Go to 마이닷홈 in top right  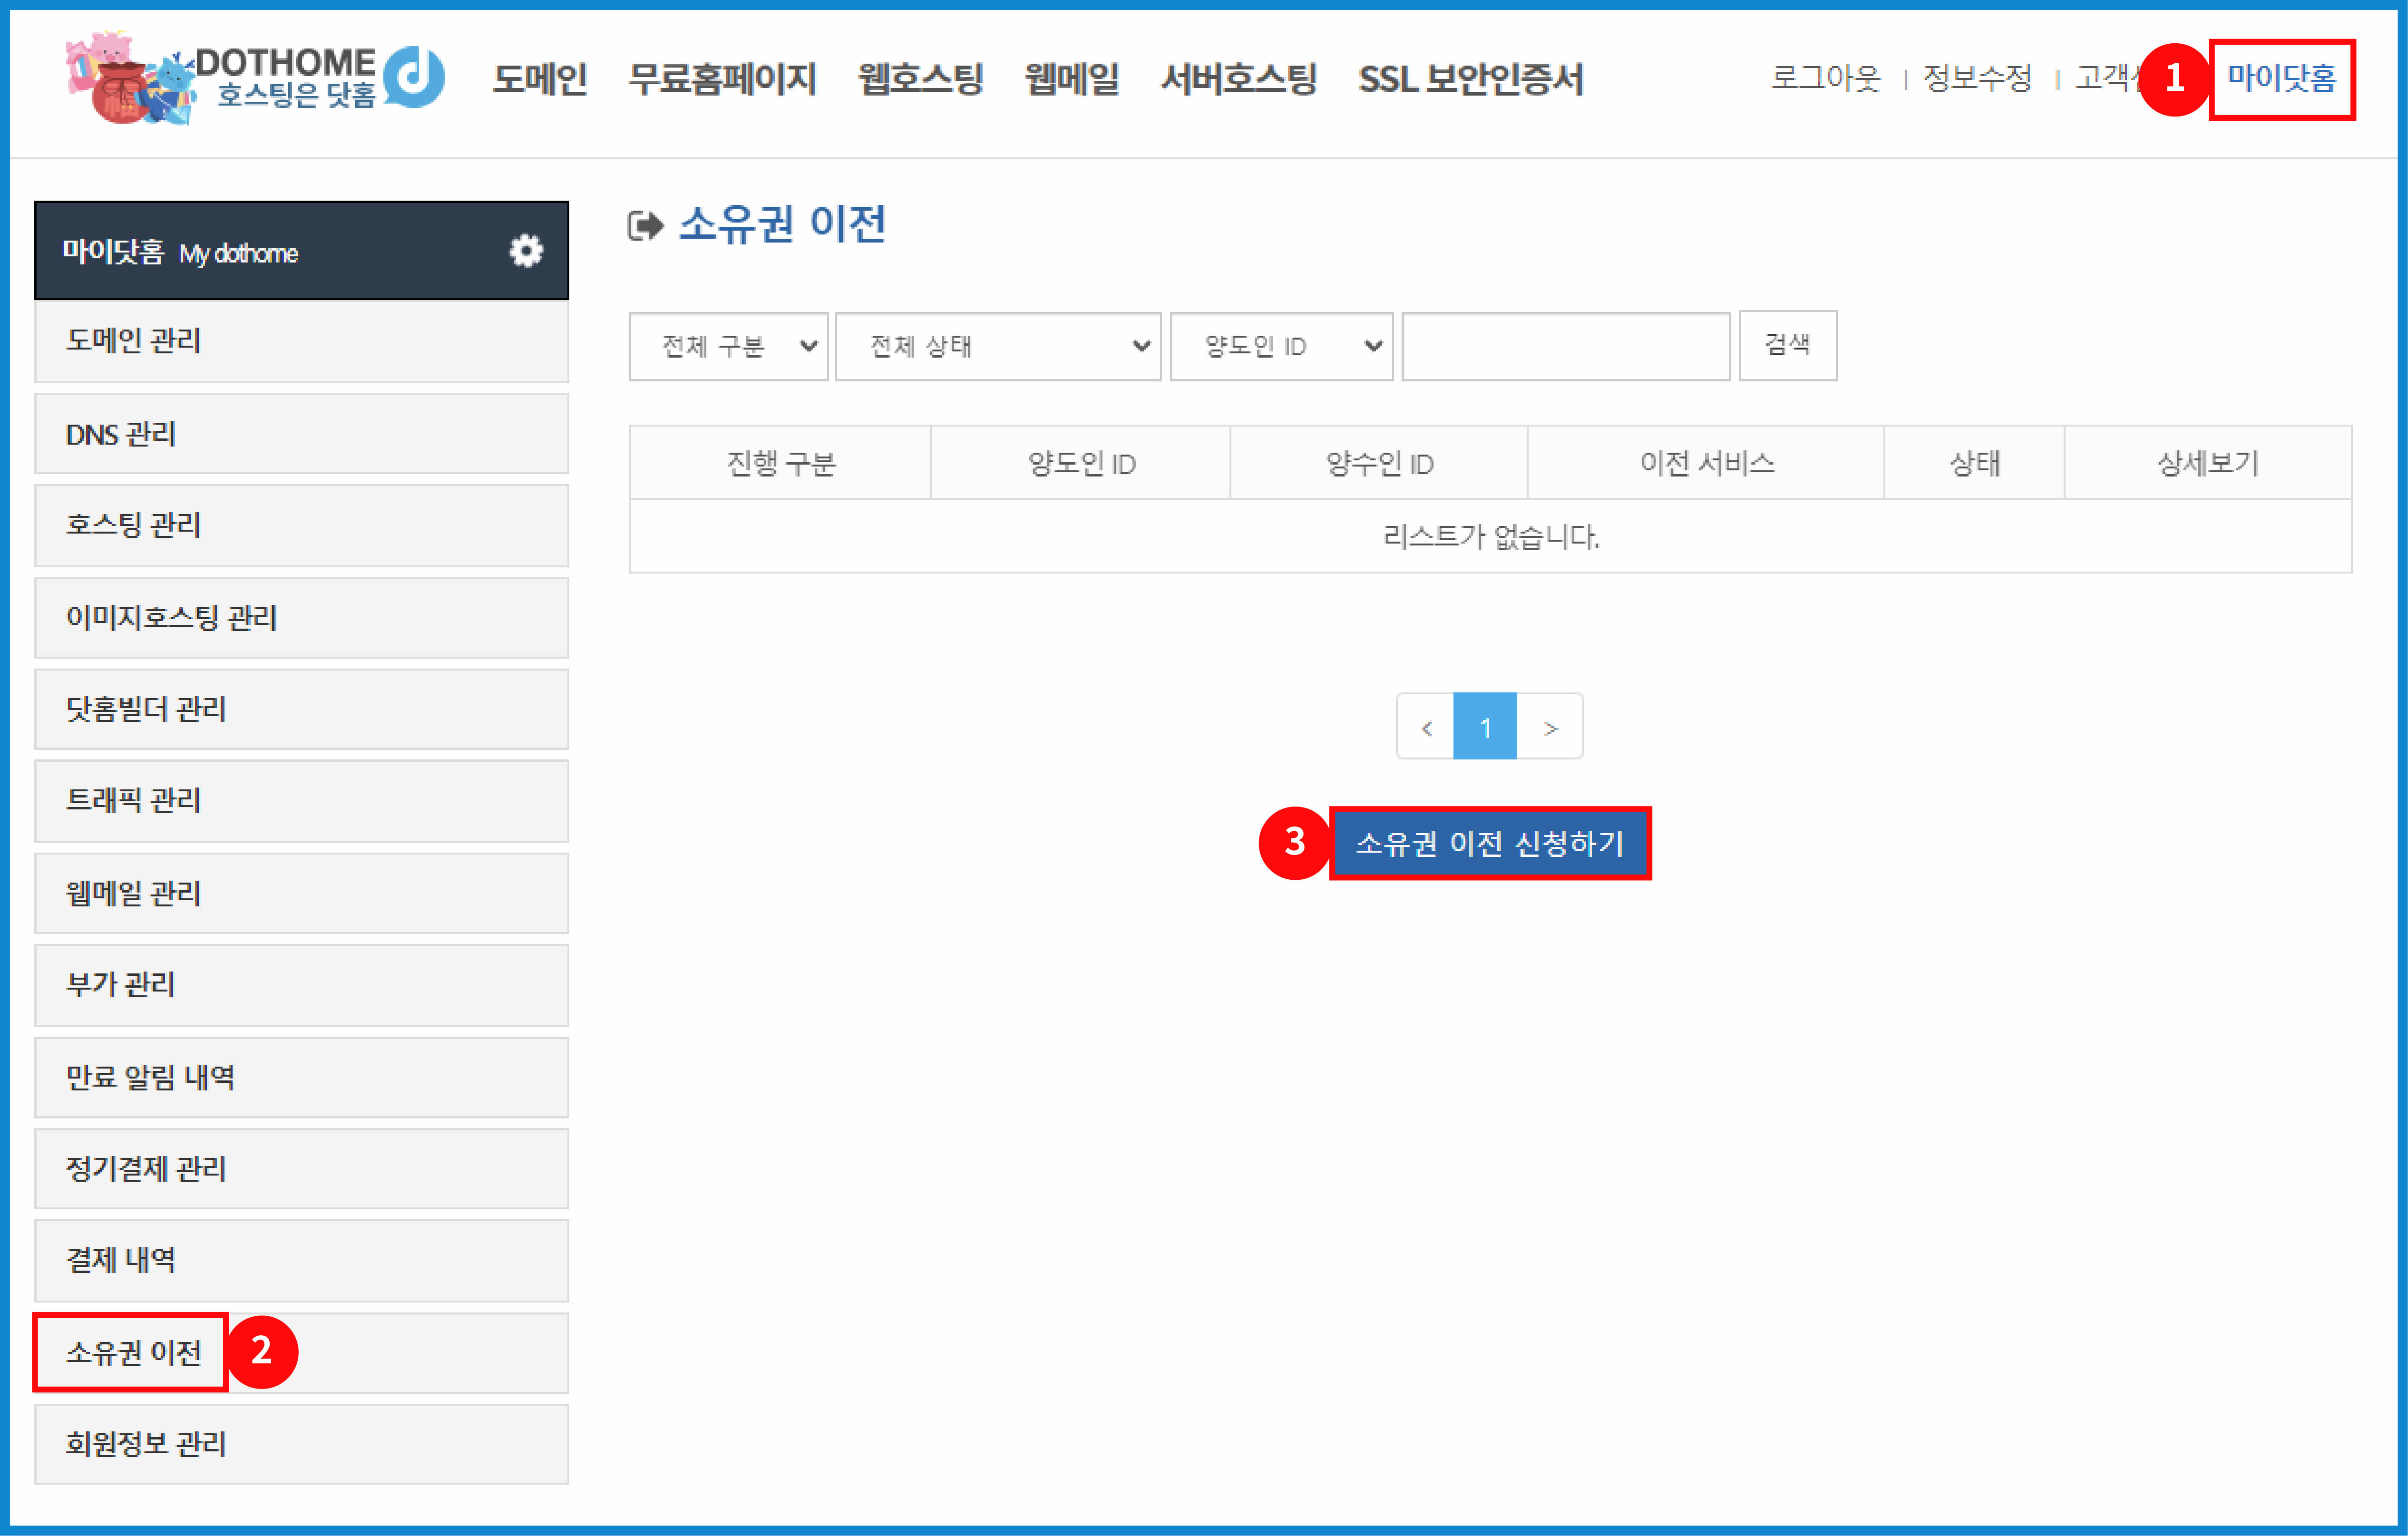pyautogui.click(x=2281, y=78)
